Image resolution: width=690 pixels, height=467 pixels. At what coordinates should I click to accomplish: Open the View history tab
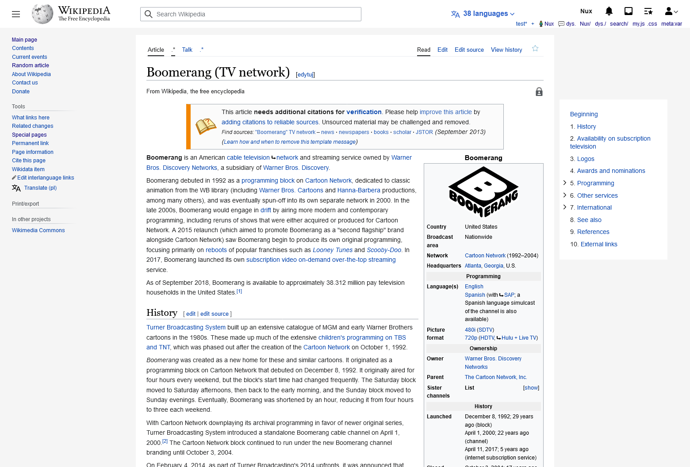506,50
